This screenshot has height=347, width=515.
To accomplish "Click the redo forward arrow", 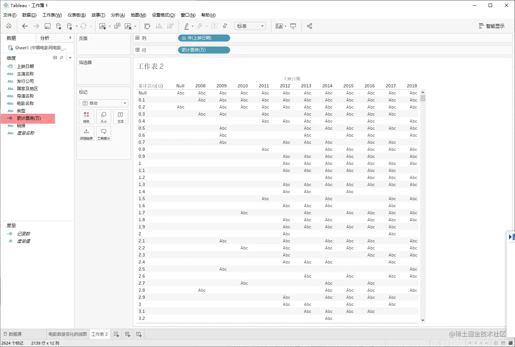I will [36, 26].
